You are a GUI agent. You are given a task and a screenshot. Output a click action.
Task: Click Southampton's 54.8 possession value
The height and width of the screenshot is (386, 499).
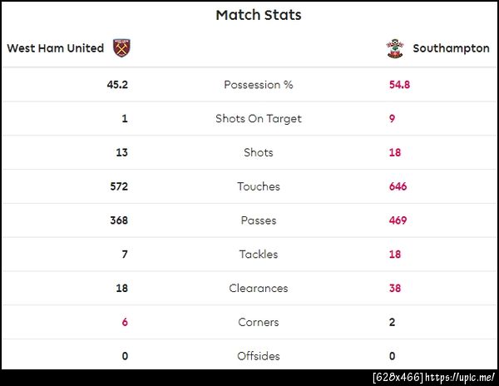coord(399,85)
